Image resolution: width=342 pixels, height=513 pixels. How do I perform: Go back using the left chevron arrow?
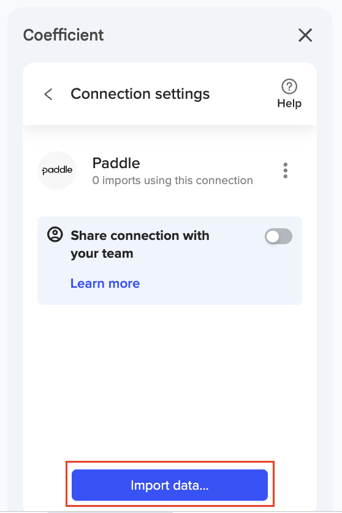pos(48,94)
